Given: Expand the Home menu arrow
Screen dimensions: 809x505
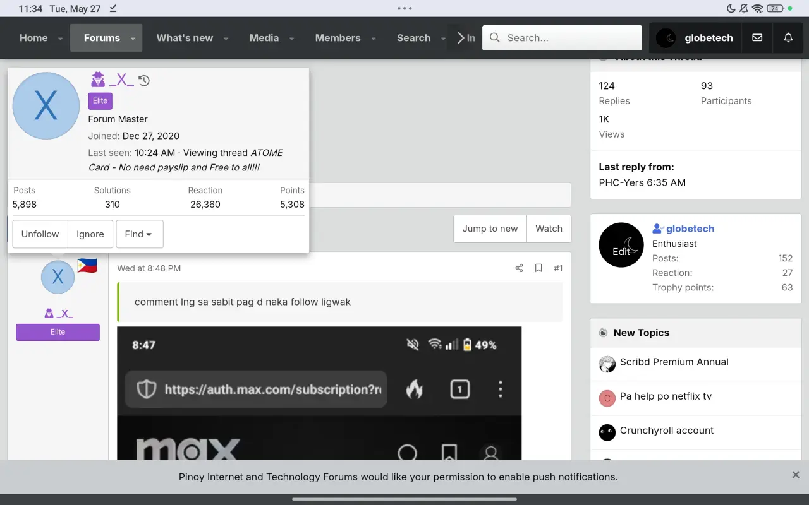Looking at the screenshot, I should [60, 39].
